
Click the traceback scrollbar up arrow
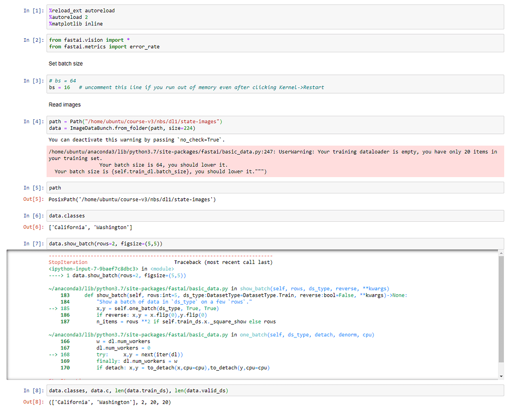[x=501, y=253]
